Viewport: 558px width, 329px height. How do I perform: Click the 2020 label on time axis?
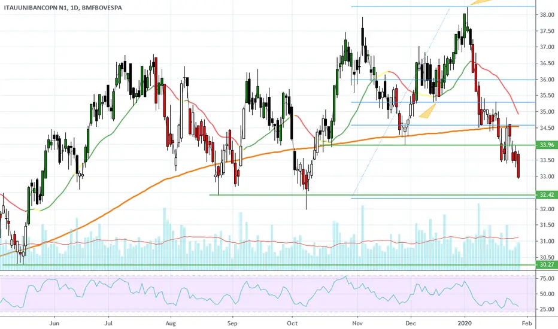coord(465,323)
